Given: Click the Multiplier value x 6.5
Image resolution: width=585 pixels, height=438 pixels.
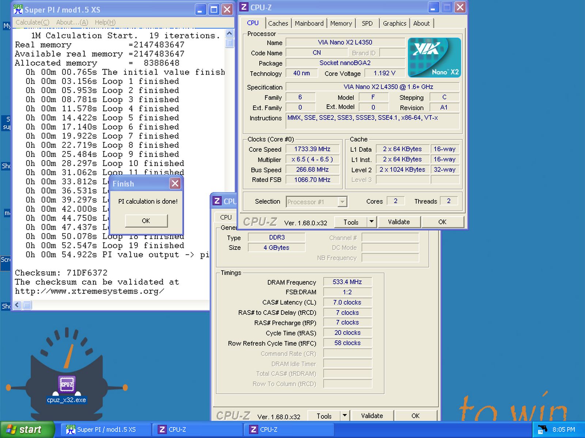Looking at the screenshot, I should click(x=312, y=159).
